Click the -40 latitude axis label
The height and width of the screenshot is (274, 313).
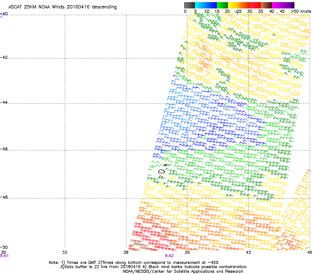pos(4,14)
